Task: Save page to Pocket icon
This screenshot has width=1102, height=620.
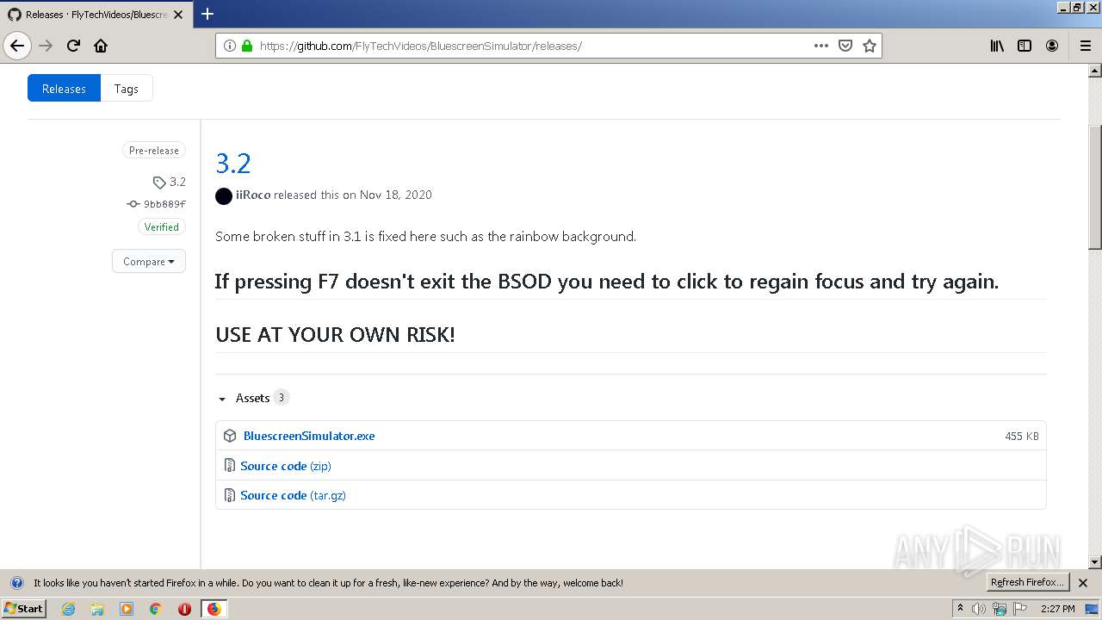Action: coord(845,46)
